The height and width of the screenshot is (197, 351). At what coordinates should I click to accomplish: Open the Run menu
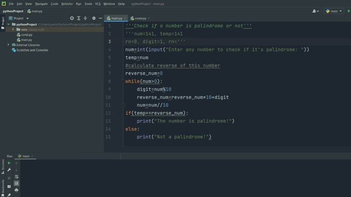tap(78, 4)
